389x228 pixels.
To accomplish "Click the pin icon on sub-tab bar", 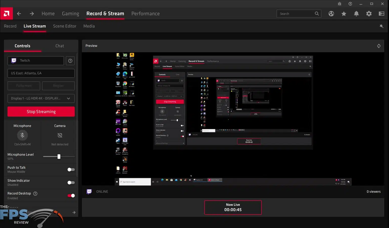I will pos(381,26).
